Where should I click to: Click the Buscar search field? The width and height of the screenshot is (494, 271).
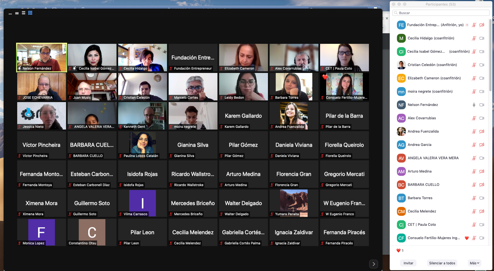(x=441, y=13)
